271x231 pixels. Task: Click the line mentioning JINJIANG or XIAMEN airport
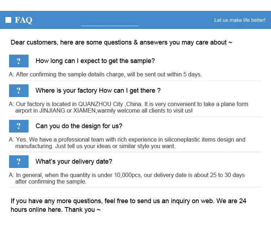point(104,111)
